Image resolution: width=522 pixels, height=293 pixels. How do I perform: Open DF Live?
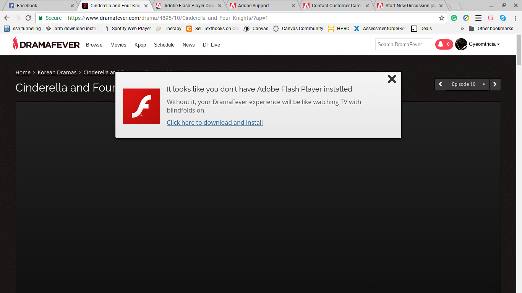[x=211, y=45]
